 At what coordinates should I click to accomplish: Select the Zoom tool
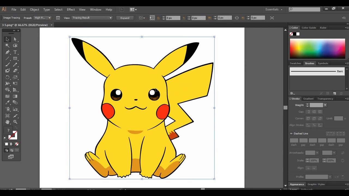point(15,122)
